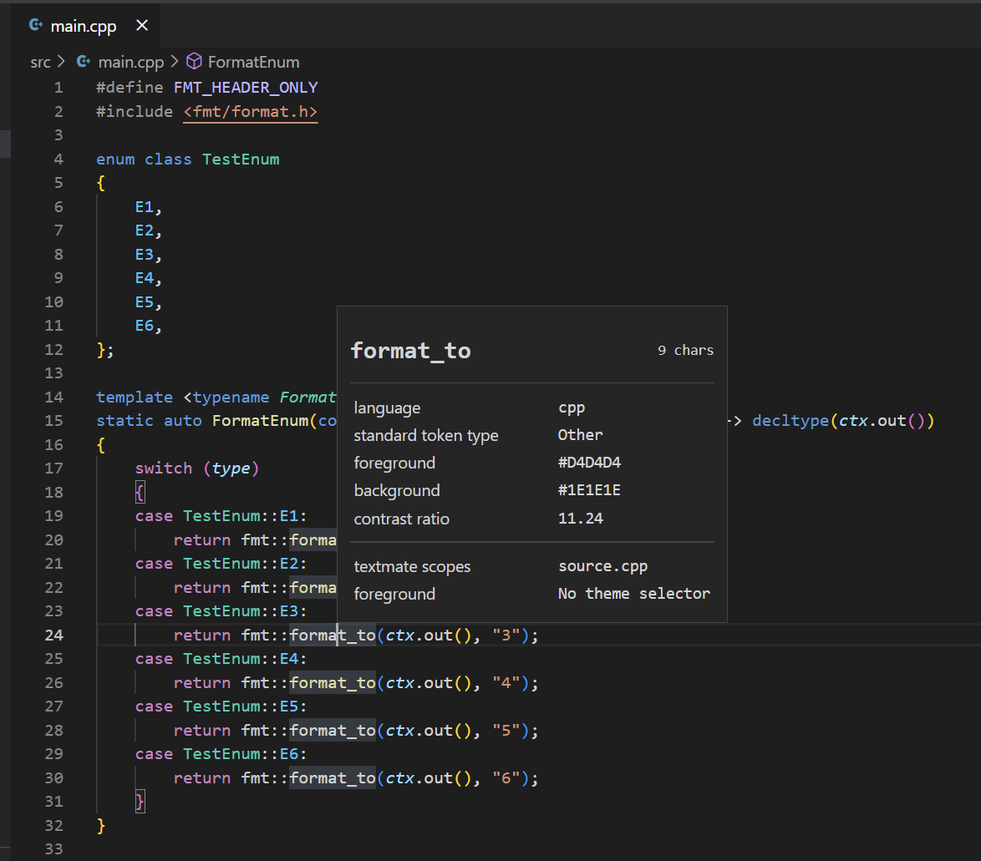This screenshot has width=981, height=861.
Task: Open the FormatEnum breadcrumb symbol
Action: (253, 62)
